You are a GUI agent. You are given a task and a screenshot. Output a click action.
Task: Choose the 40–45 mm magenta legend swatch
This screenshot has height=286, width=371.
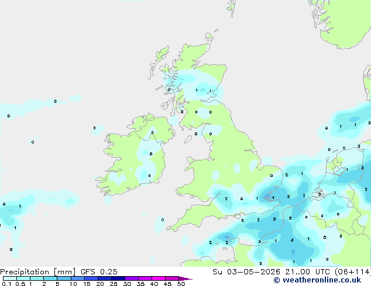click(159, 278)
